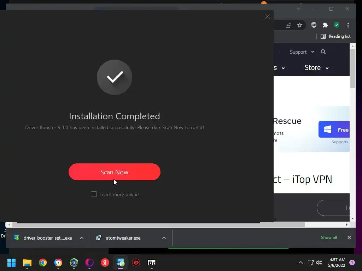Click the website search magnifier icon
Image resolution: width=362 pixels, height=271 pixels.
(323, 52)
